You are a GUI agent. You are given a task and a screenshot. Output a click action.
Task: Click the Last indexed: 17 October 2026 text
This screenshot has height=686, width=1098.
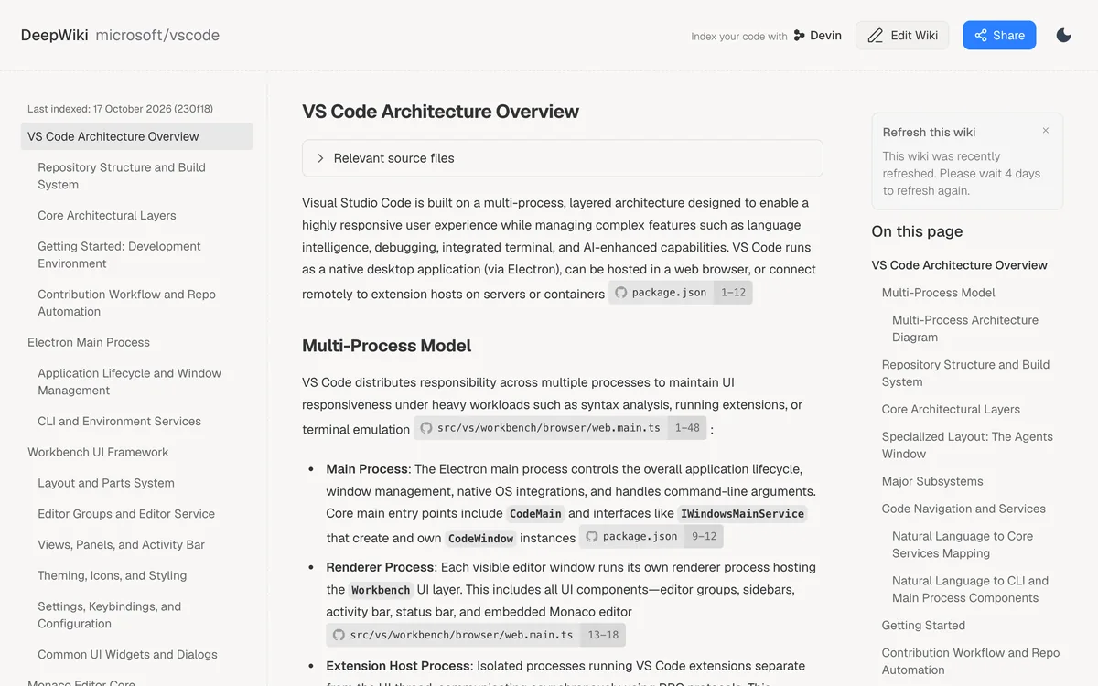[x=120, y=109]
